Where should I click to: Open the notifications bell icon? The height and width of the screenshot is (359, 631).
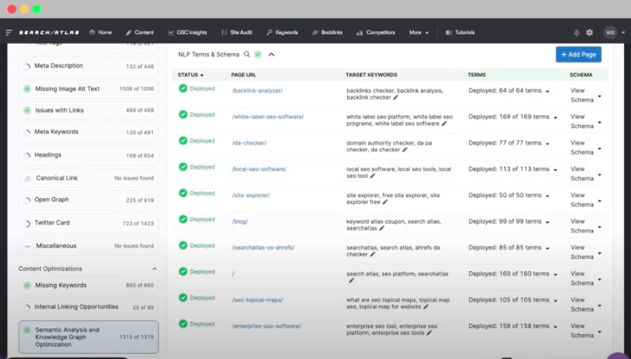576,33
